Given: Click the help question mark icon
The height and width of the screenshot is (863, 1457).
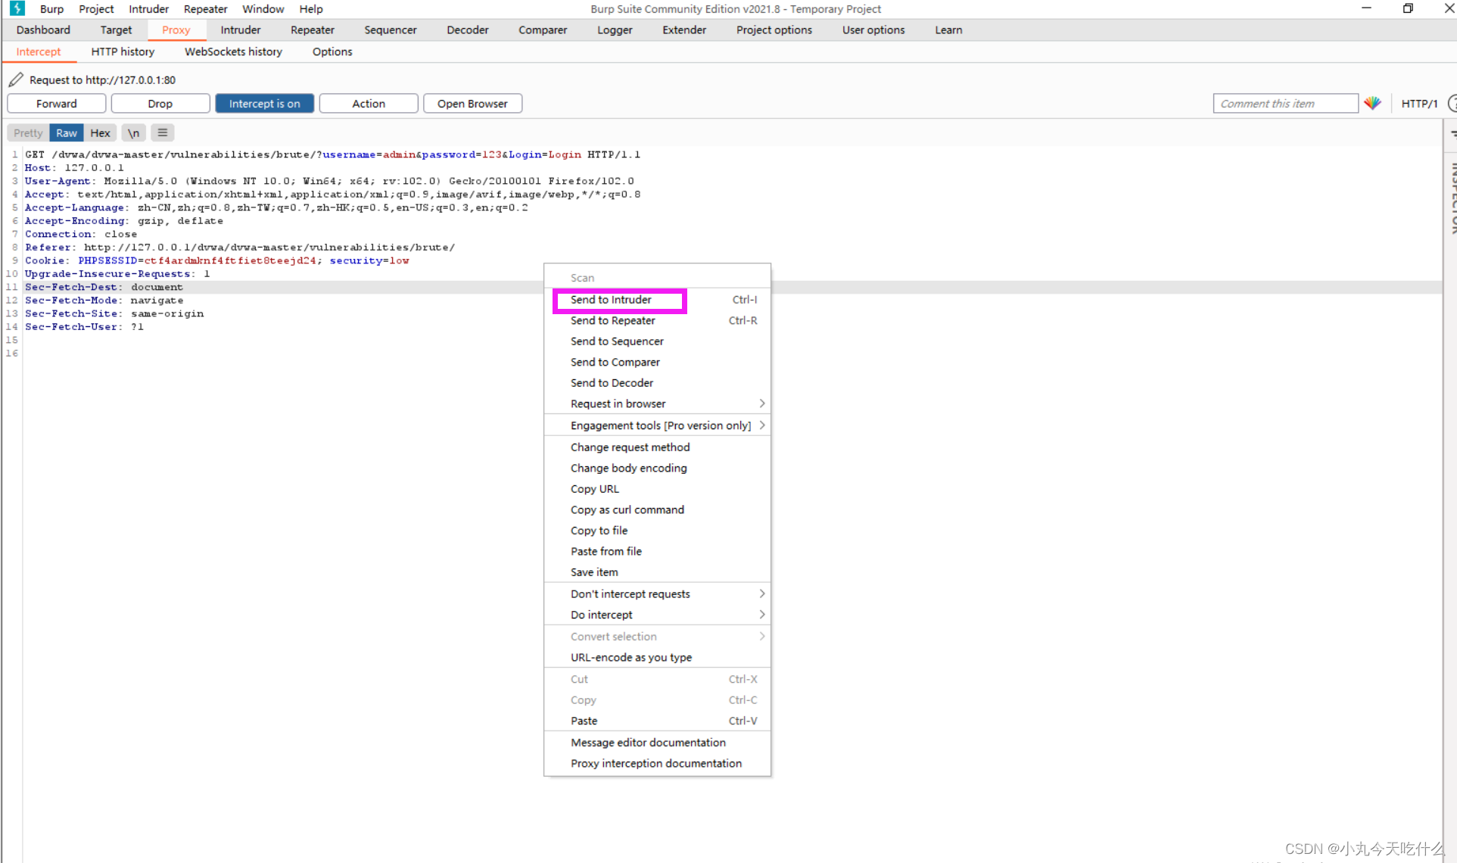Looking at the screenshot, I should click(x=1451, y=104).
